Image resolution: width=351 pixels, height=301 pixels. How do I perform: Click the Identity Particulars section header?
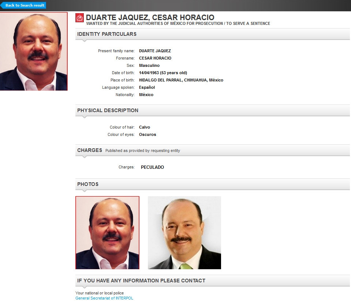pos(107,34)
